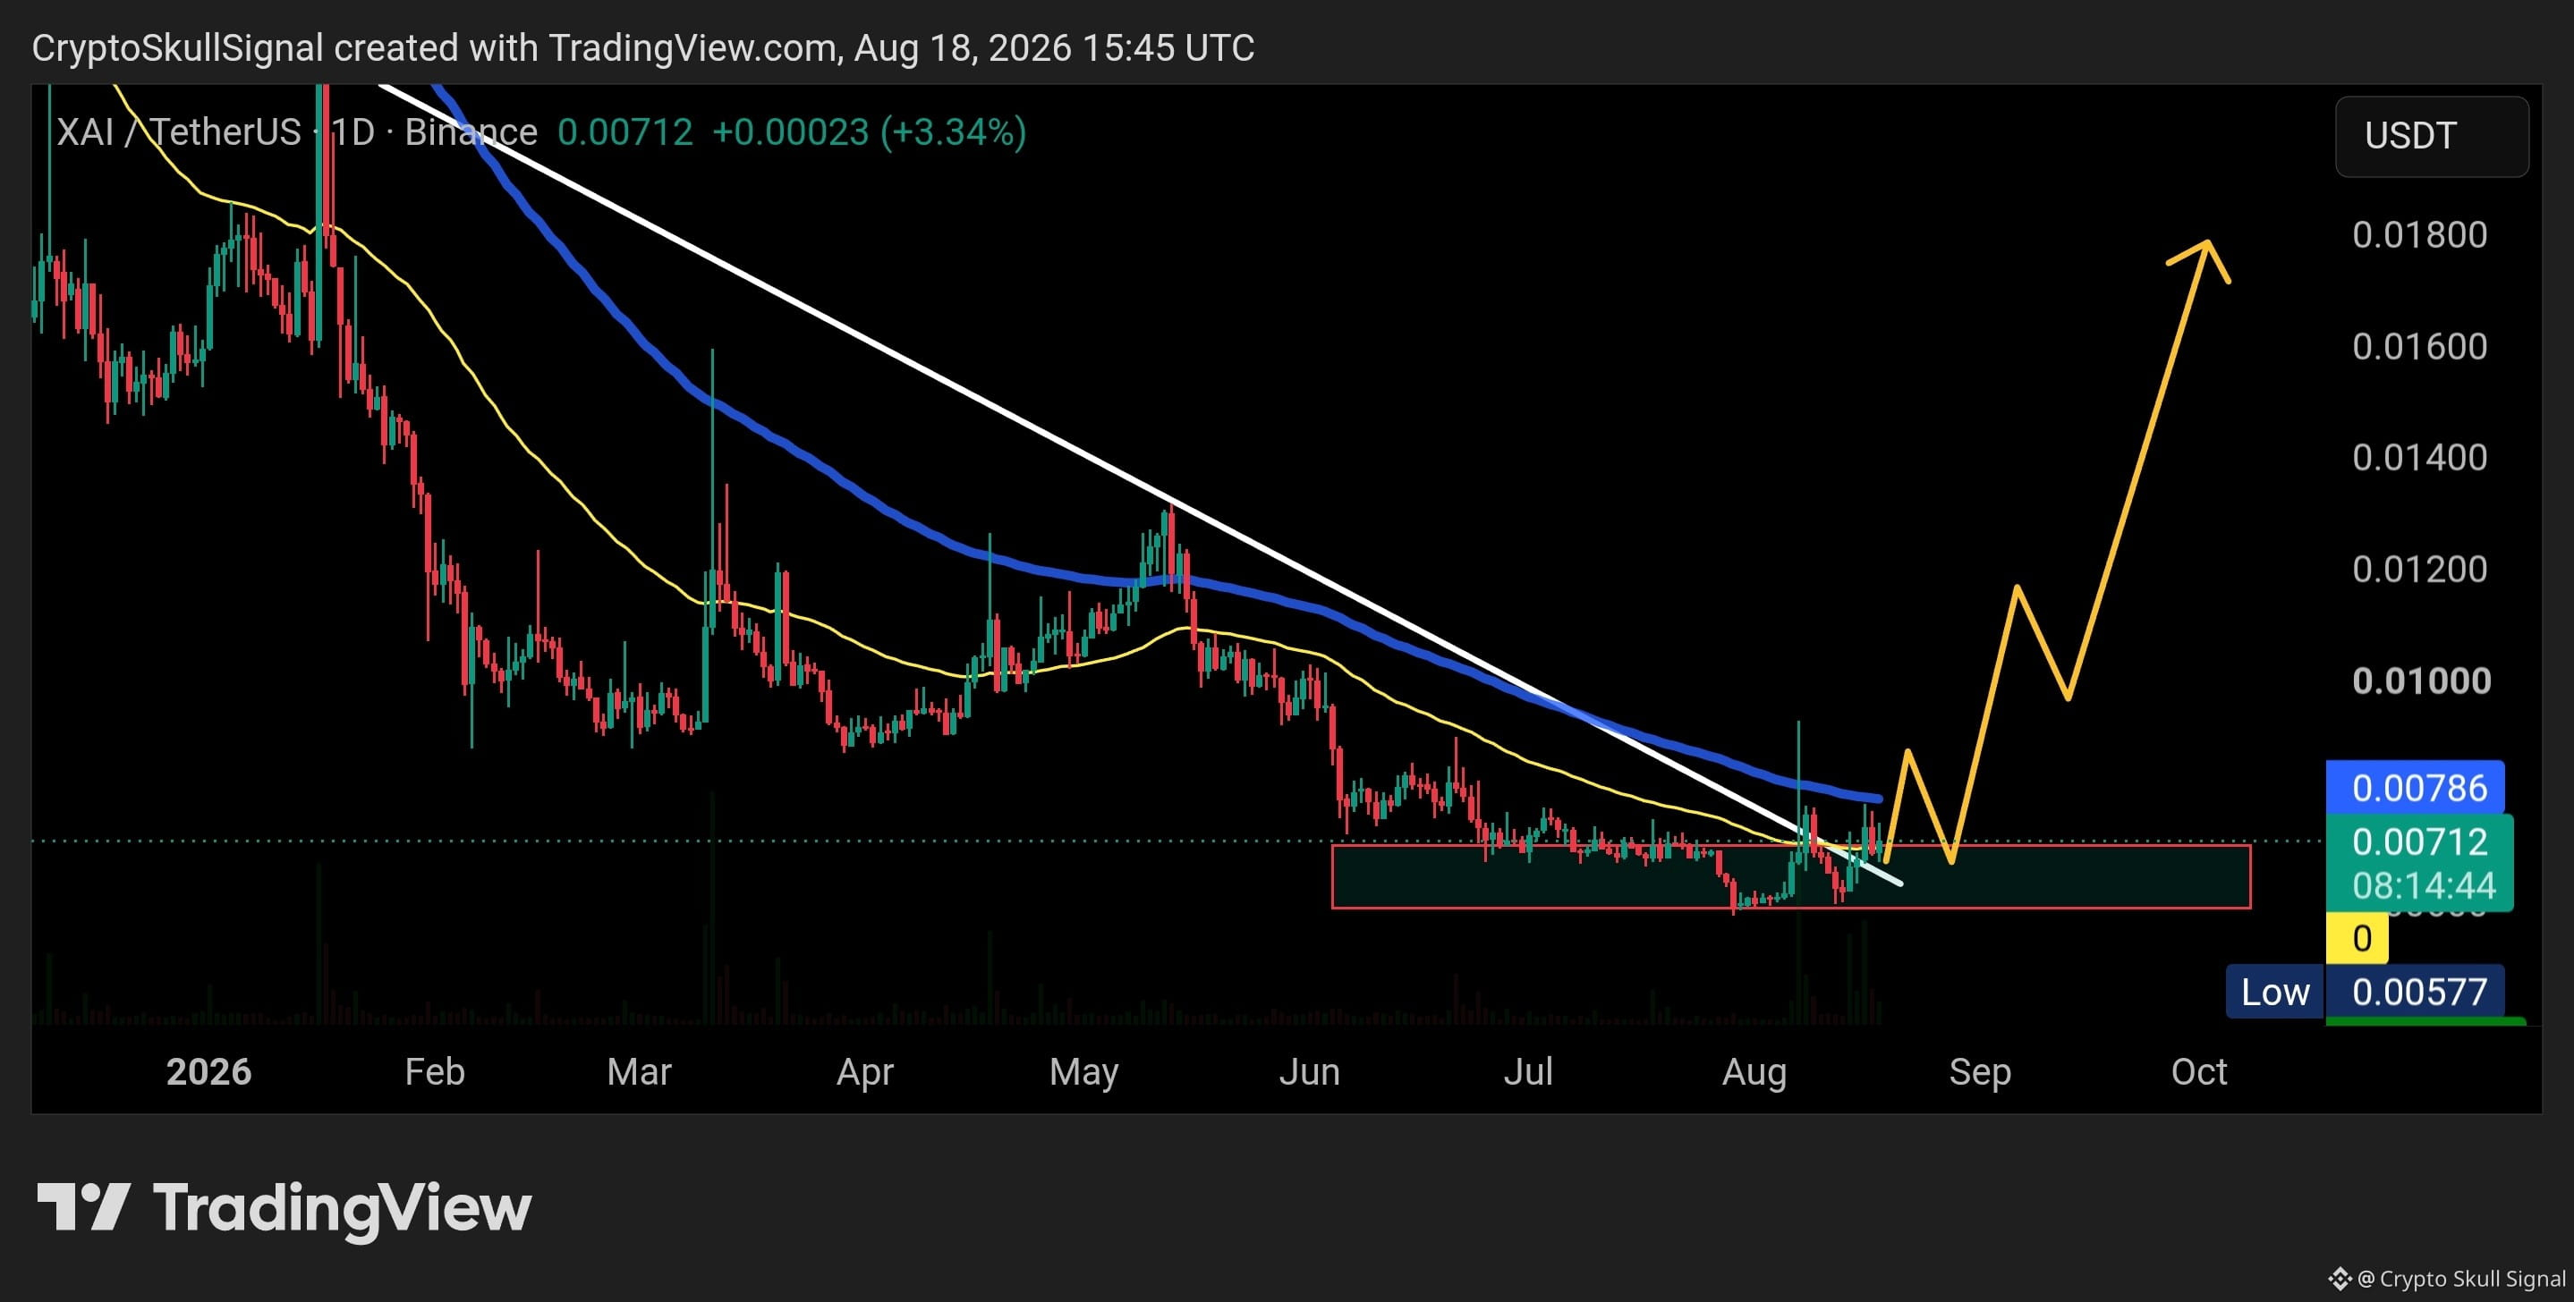Open the USDT currency selector
The height and width of the screenshot is (1302, 2574).
tap(2431, 136)
